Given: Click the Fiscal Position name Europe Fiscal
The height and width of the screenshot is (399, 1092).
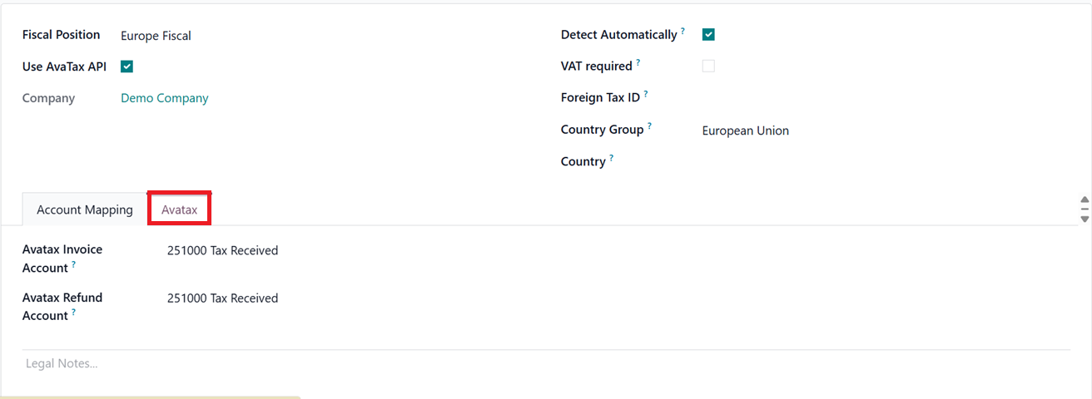Looking at the screenshot, I should pos(156,36).
